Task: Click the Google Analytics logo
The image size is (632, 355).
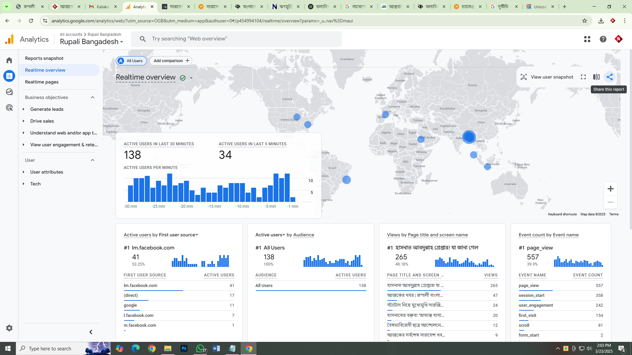Action: (x=10, y=39)
